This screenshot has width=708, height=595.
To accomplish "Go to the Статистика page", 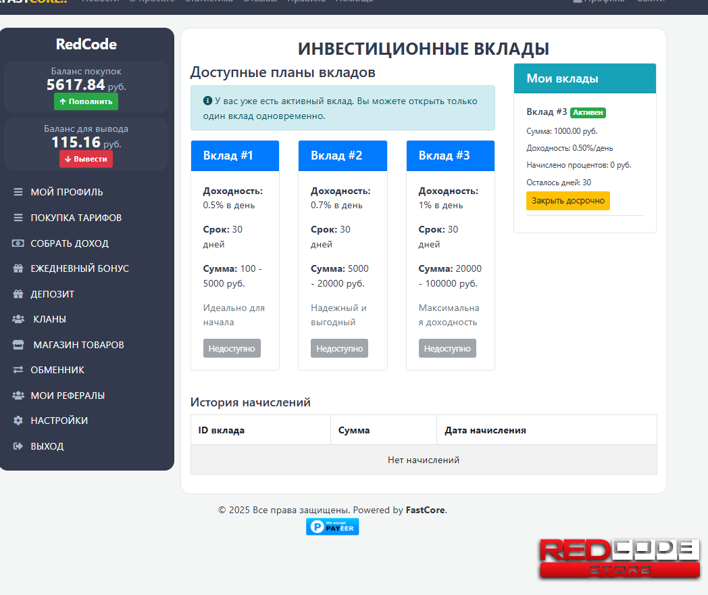I will 209,1.
